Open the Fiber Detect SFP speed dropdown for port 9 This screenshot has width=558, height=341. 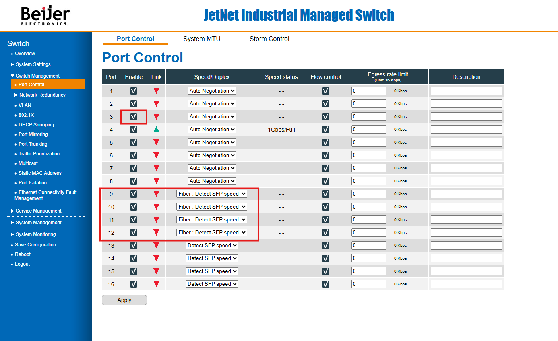212,194
